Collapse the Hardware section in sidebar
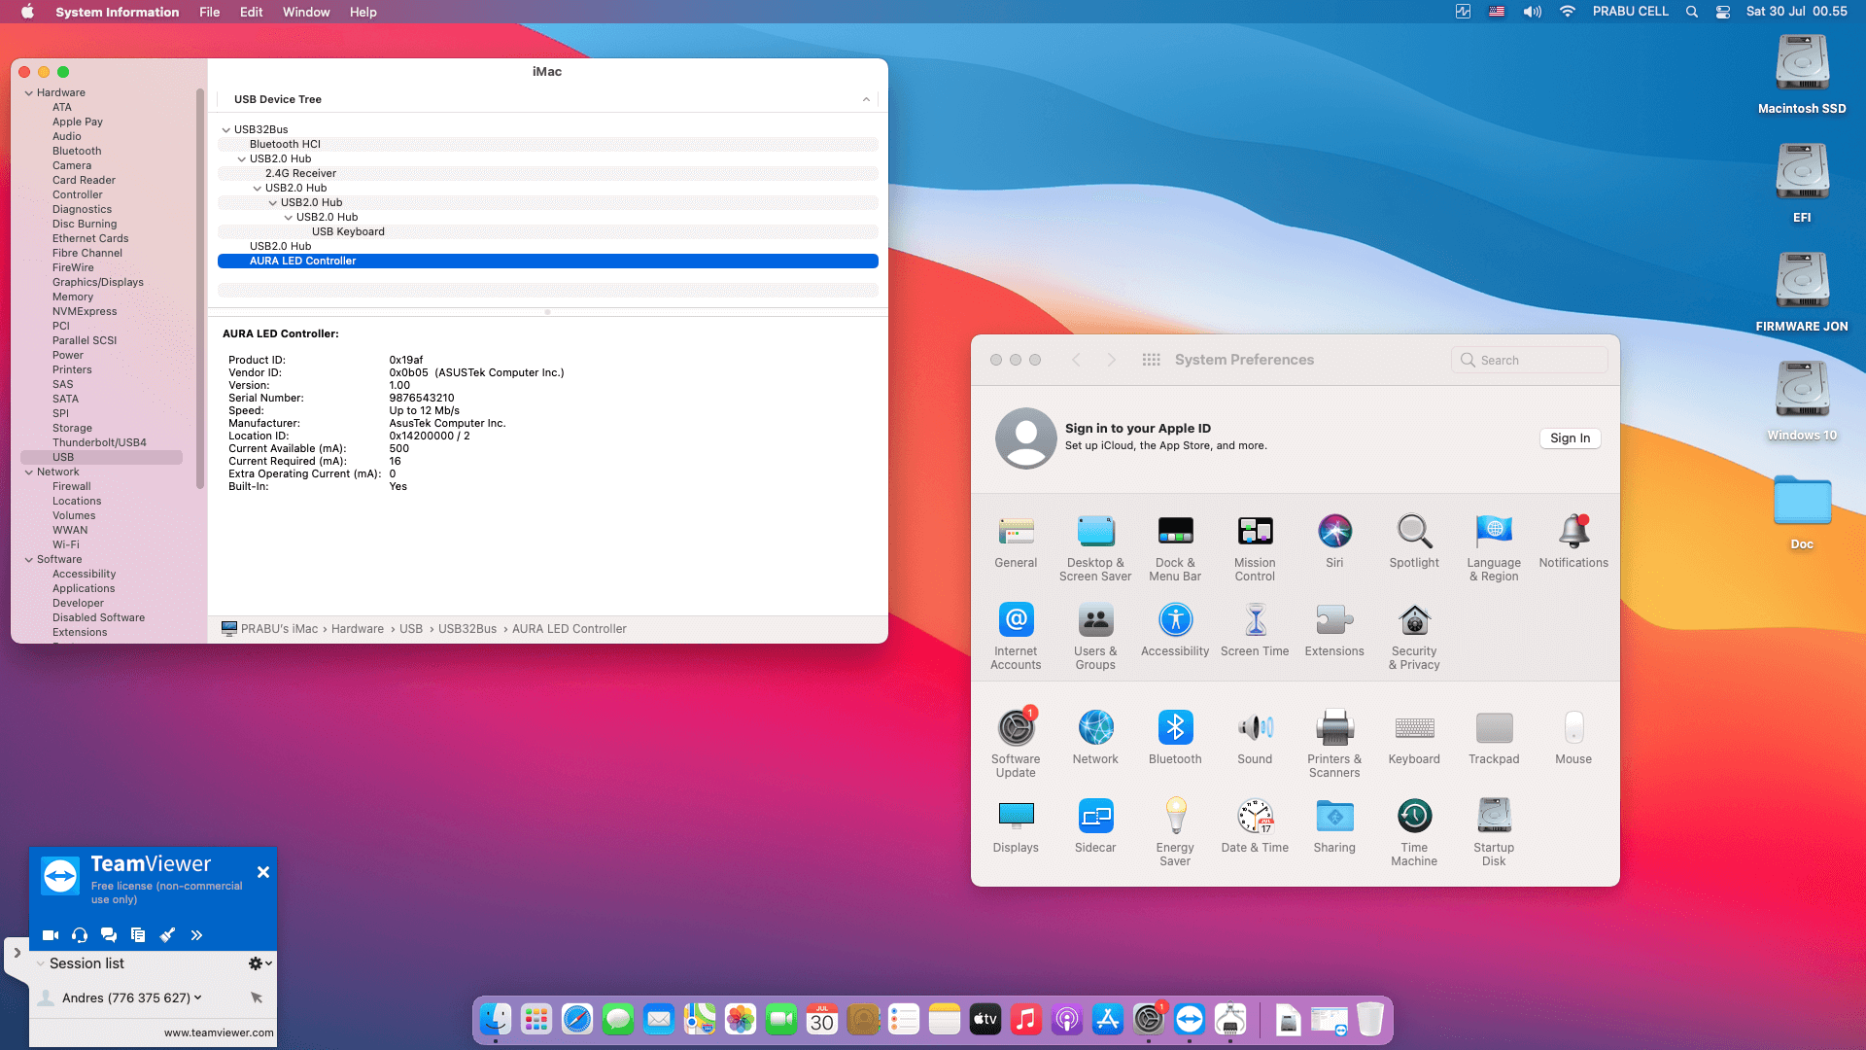 pyautogui.click(x=29, y=93)
